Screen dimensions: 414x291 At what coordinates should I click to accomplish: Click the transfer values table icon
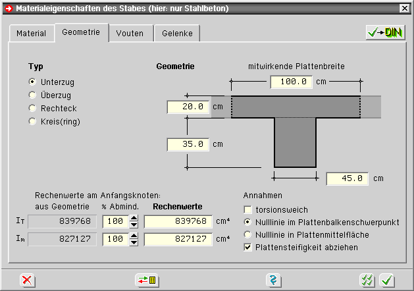click(x=145, y=280)
